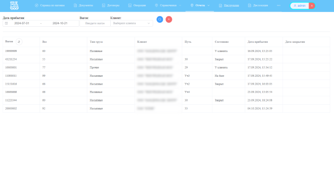334x179 pixels.
Task: Click the train logo icon
Action: click(14, 6)
